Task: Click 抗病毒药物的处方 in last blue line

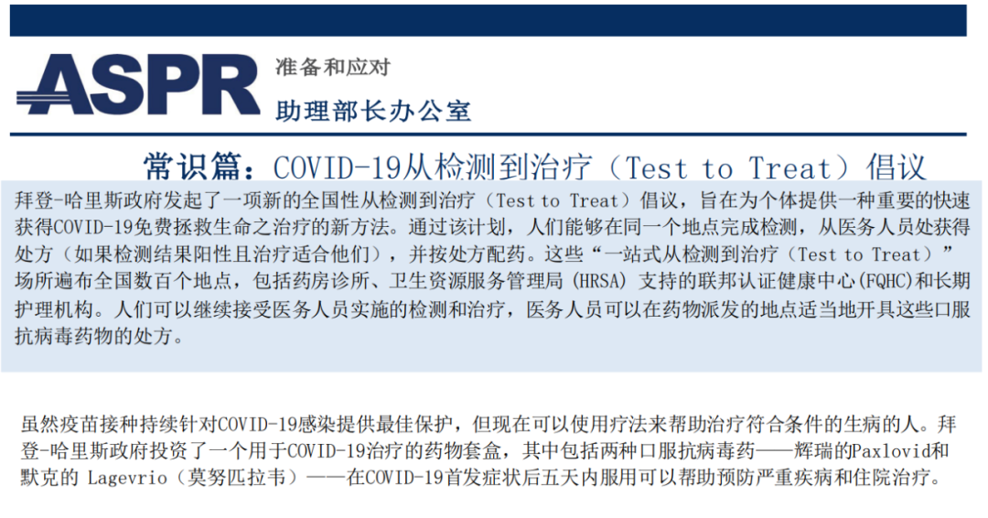Action: (94, 335)
